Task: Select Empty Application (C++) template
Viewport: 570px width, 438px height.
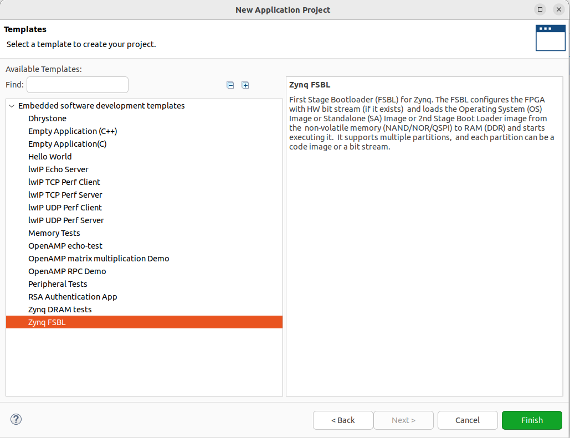Action: (73, 131)
